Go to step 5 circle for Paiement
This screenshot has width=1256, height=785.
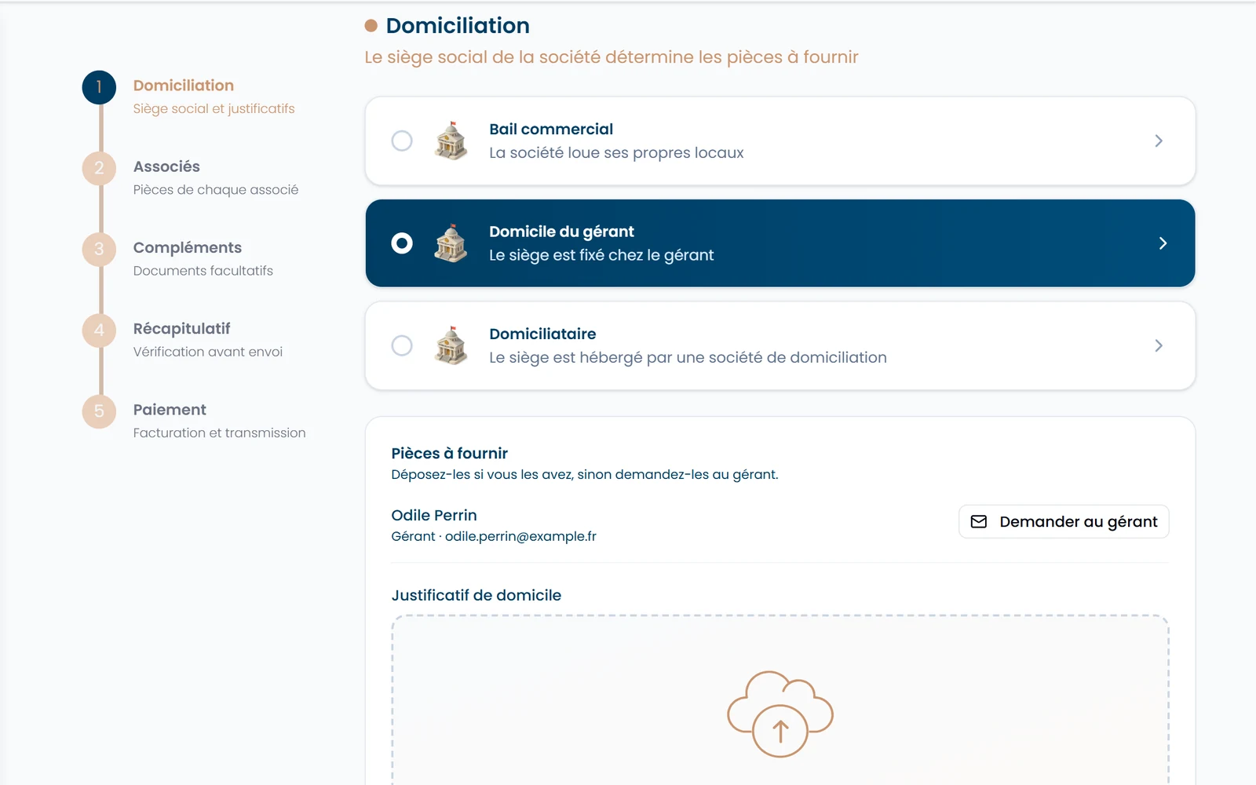99,411
